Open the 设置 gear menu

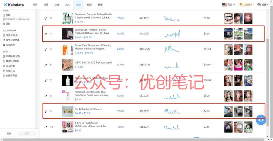click(262, 5)
